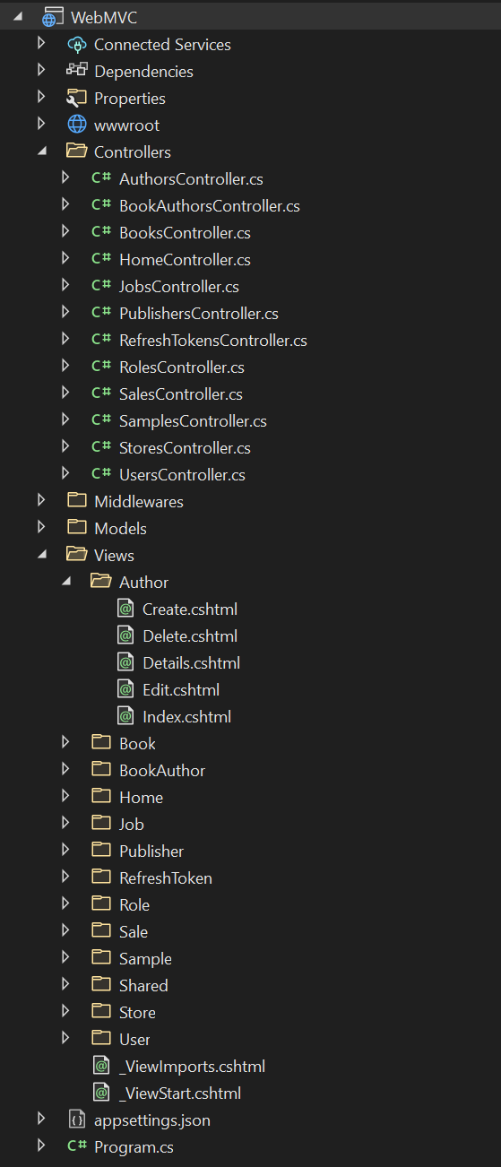
Task: Click the Properties wrench icon
Action: pyautogui.click(x=76, y=98)
